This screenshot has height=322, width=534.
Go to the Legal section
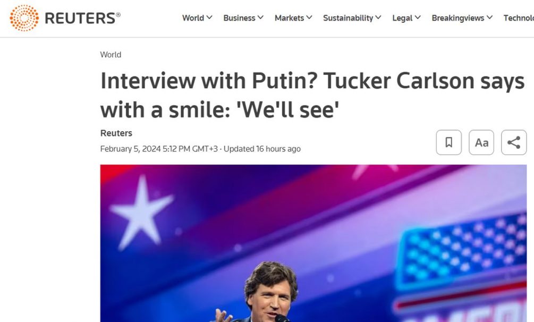click(x=402, y=18)
